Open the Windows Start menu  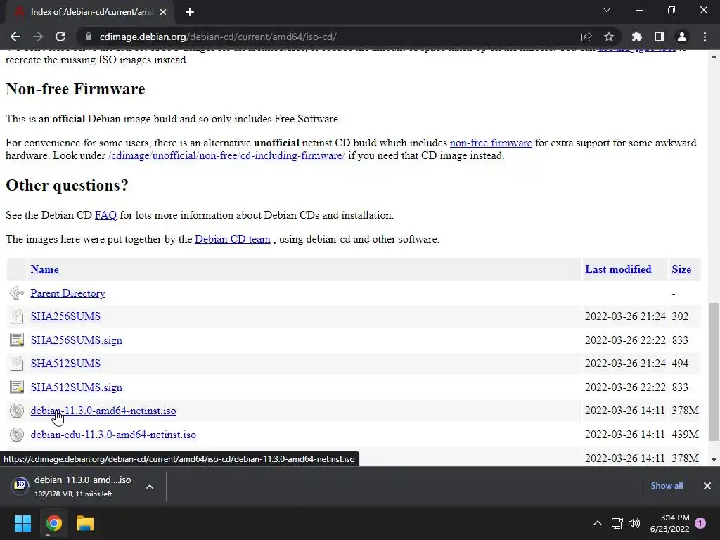coord(22,523)
